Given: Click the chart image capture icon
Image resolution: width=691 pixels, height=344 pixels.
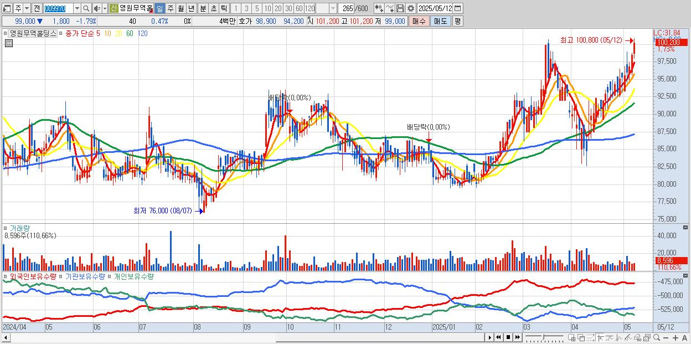Looking at the screenshot, I should click(647, 338).
